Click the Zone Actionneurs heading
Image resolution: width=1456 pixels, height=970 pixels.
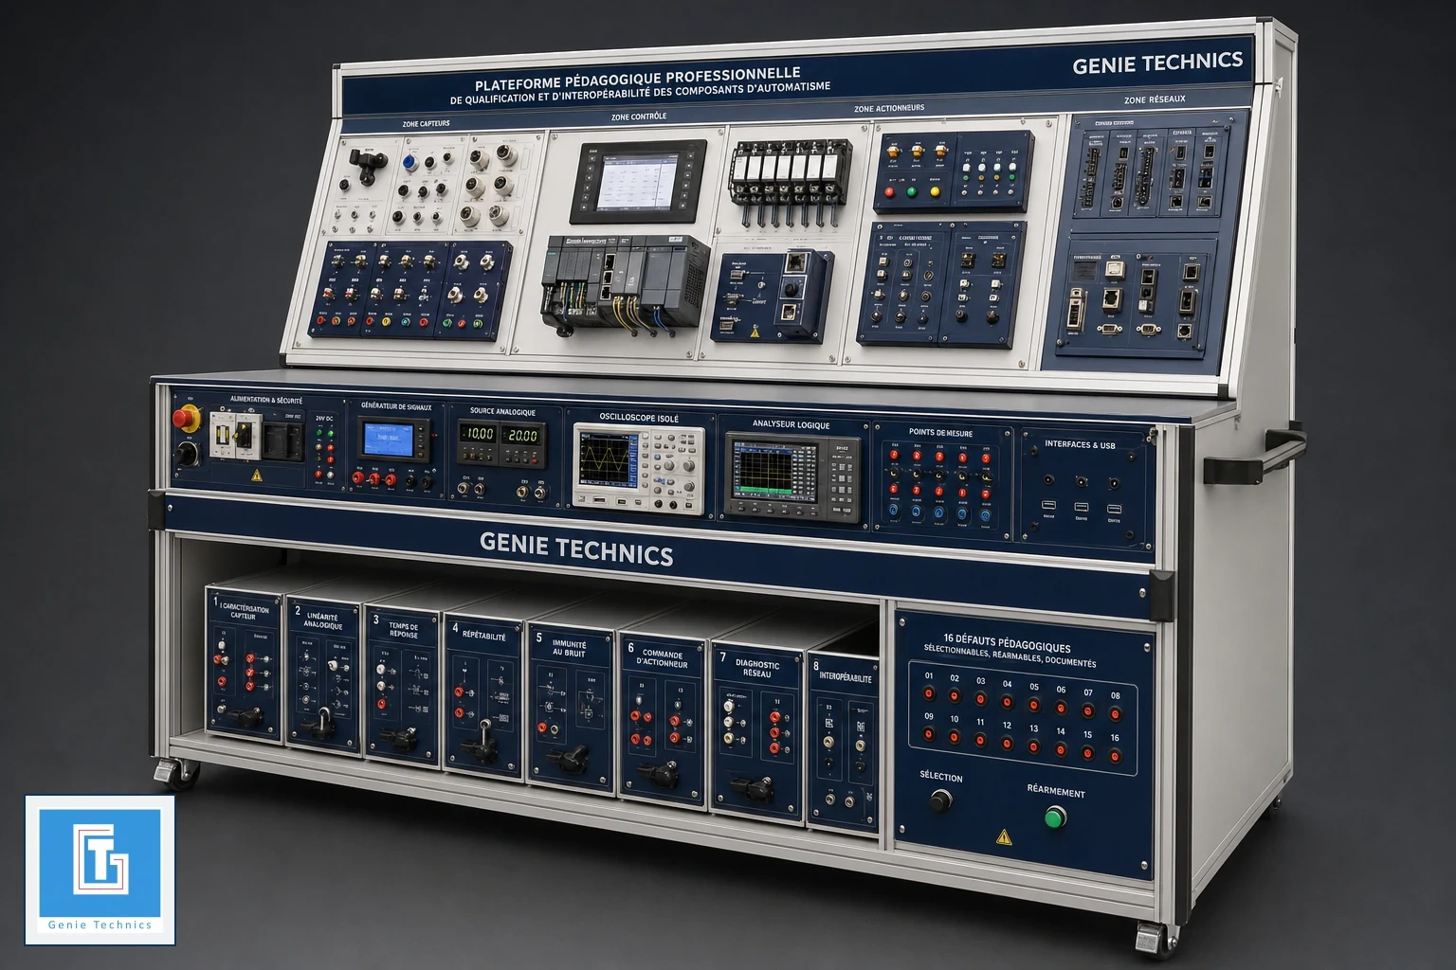coord(888,108)
